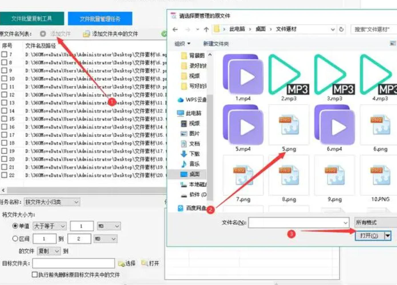Select the 单值 radio button

15,226
